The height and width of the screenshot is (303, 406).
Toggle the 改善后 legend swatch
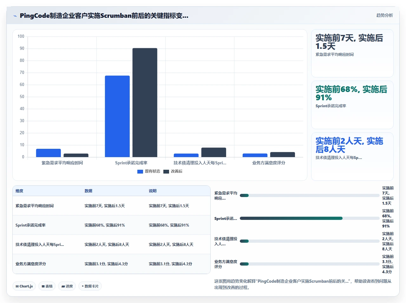pos(166,171)
